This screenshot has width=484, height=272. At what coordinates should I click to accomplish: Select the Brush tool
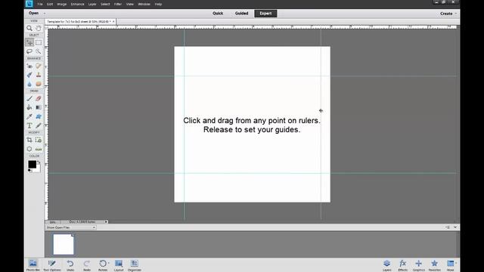tap(29, 99)
